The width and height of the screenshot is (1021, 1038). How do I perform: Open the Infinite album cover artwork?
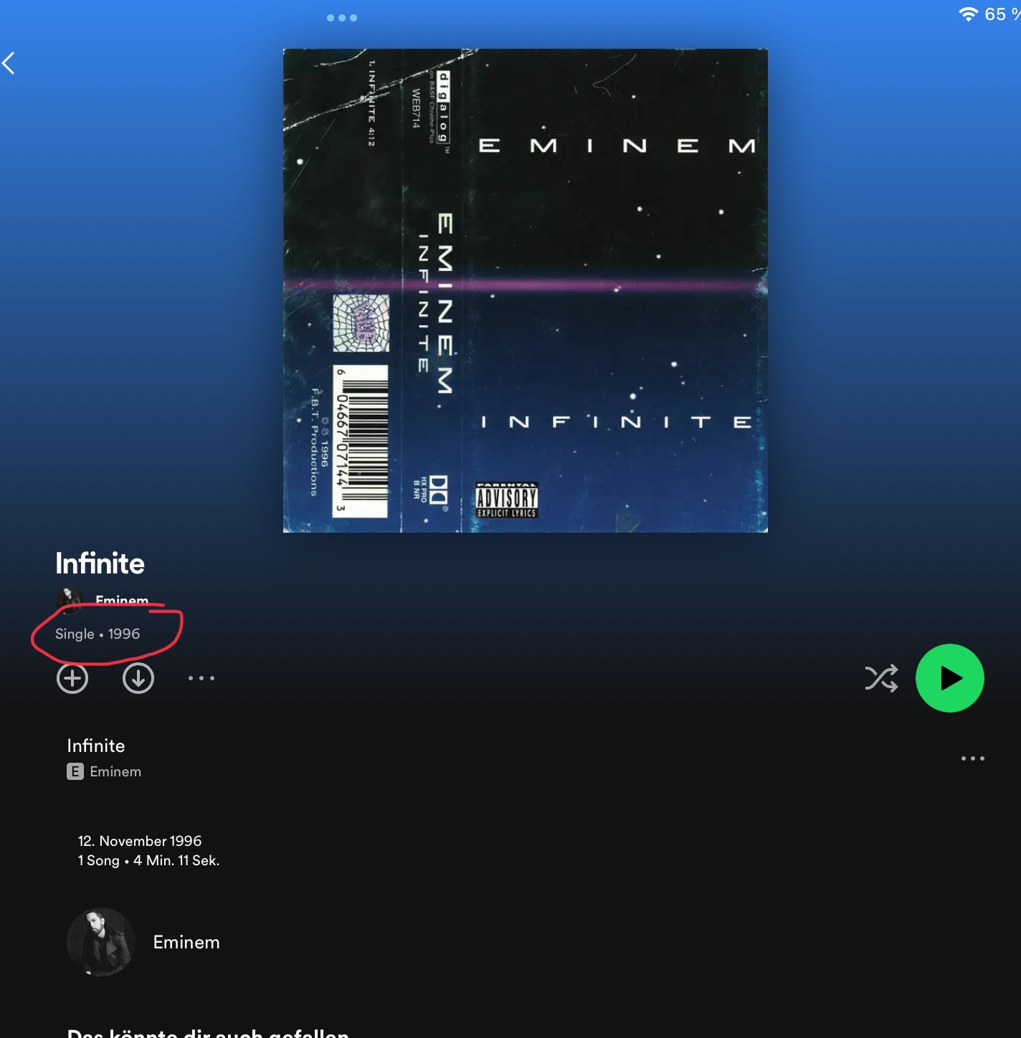pyautogui.click(x=526, y=290)
